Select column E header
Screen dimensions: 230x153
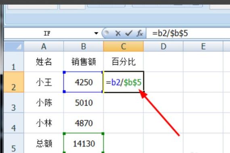pyautogui.click(x=203, y=46)
